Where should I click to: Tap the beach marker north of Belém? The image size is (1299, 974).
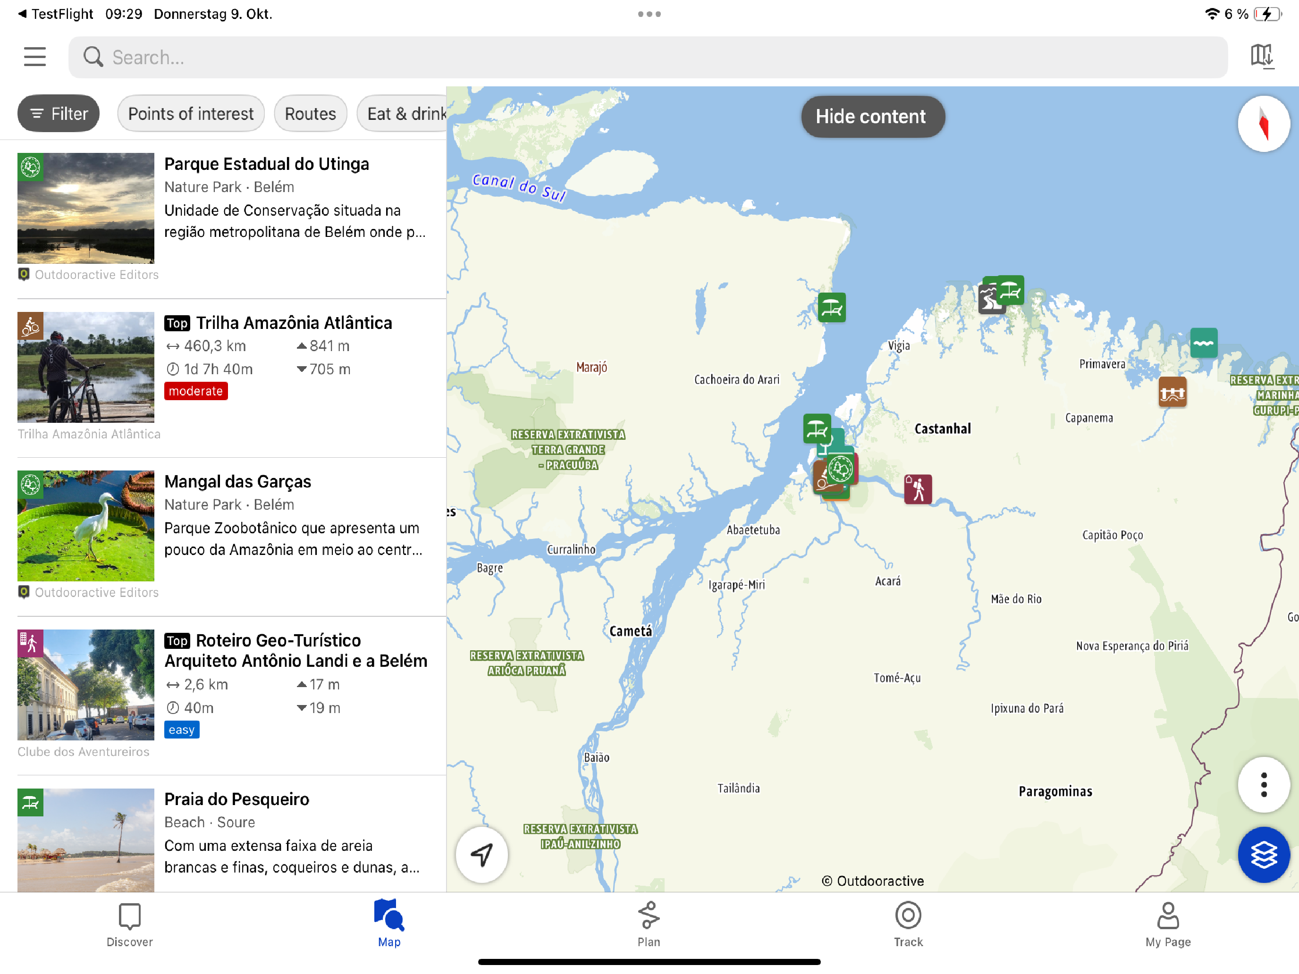coord(816,428)
